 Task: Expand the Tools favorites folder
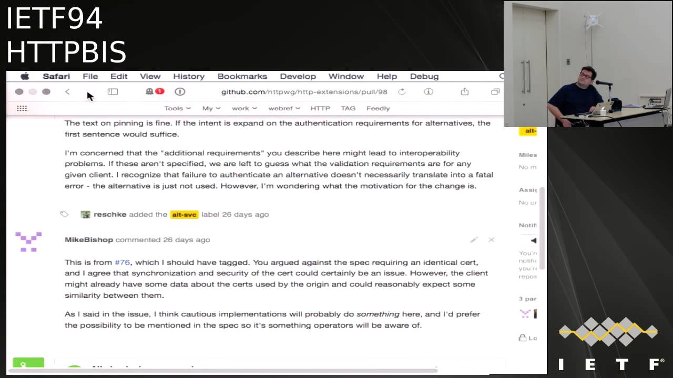click(177, 108)
